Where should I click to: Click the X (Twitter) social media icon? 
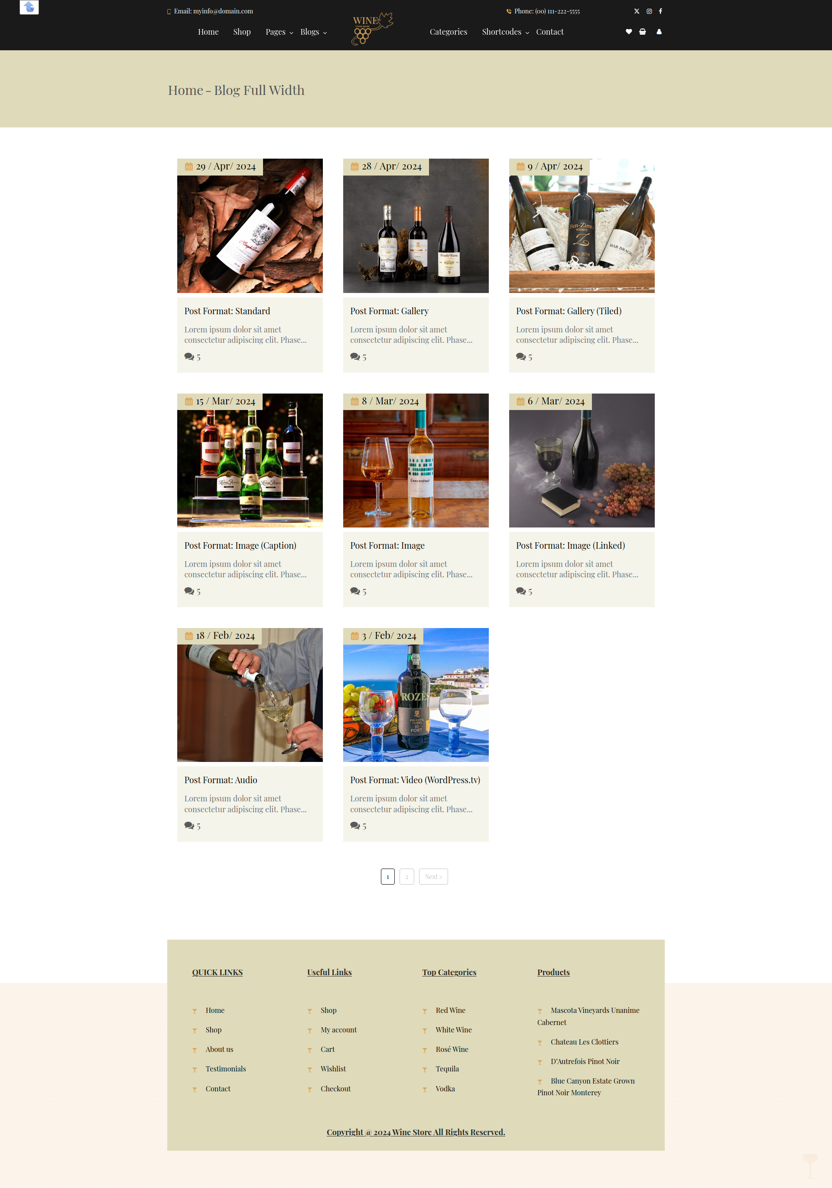click(x=636, y=11)
